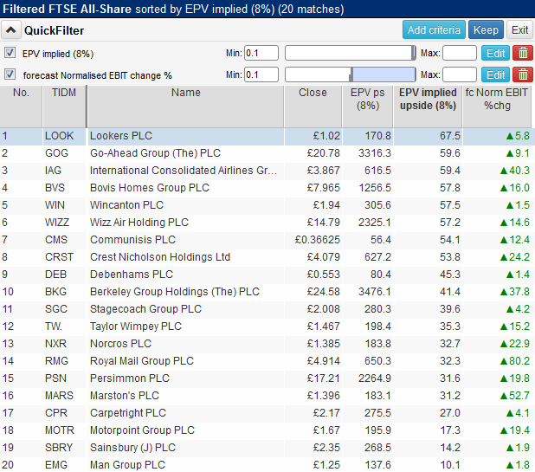Click the RMG ticker cell
535x472 pixels.
pos(64,361)
